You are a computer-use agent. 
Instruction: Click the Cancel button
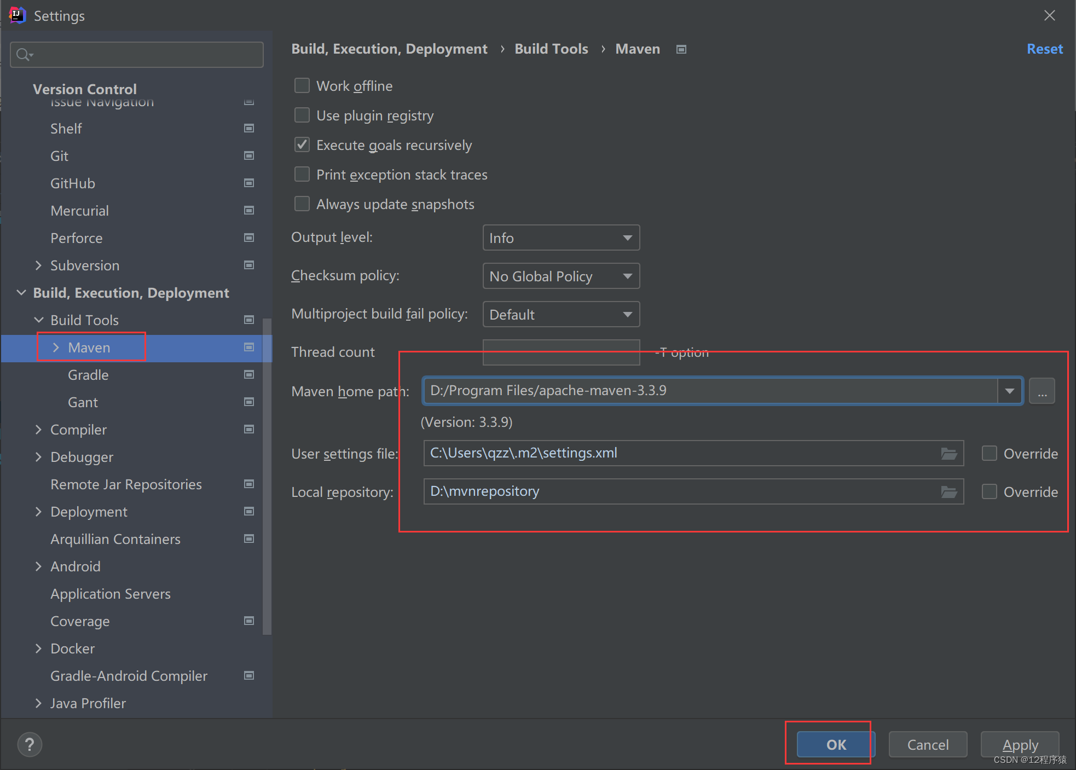coord(928,744)
